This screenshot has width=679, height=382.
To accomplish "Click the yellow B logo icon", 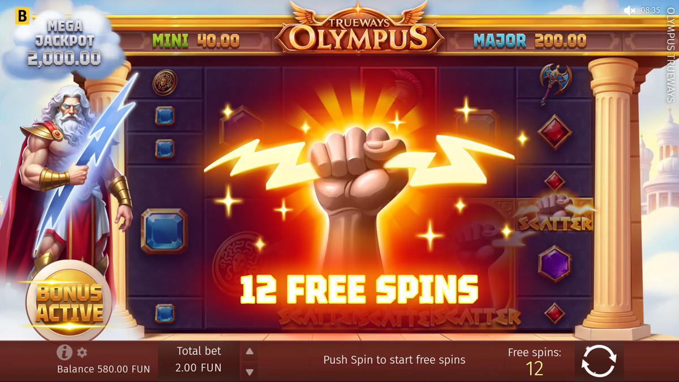I will pos(22,16).
